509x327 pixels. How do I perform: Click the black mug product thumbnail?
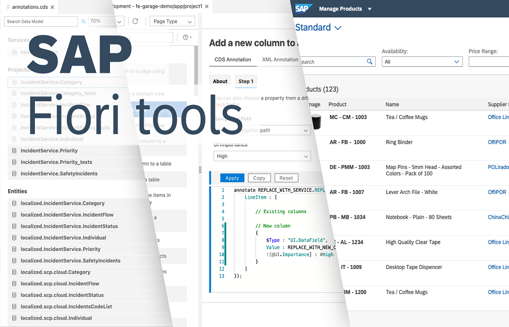tap(316, 121)
